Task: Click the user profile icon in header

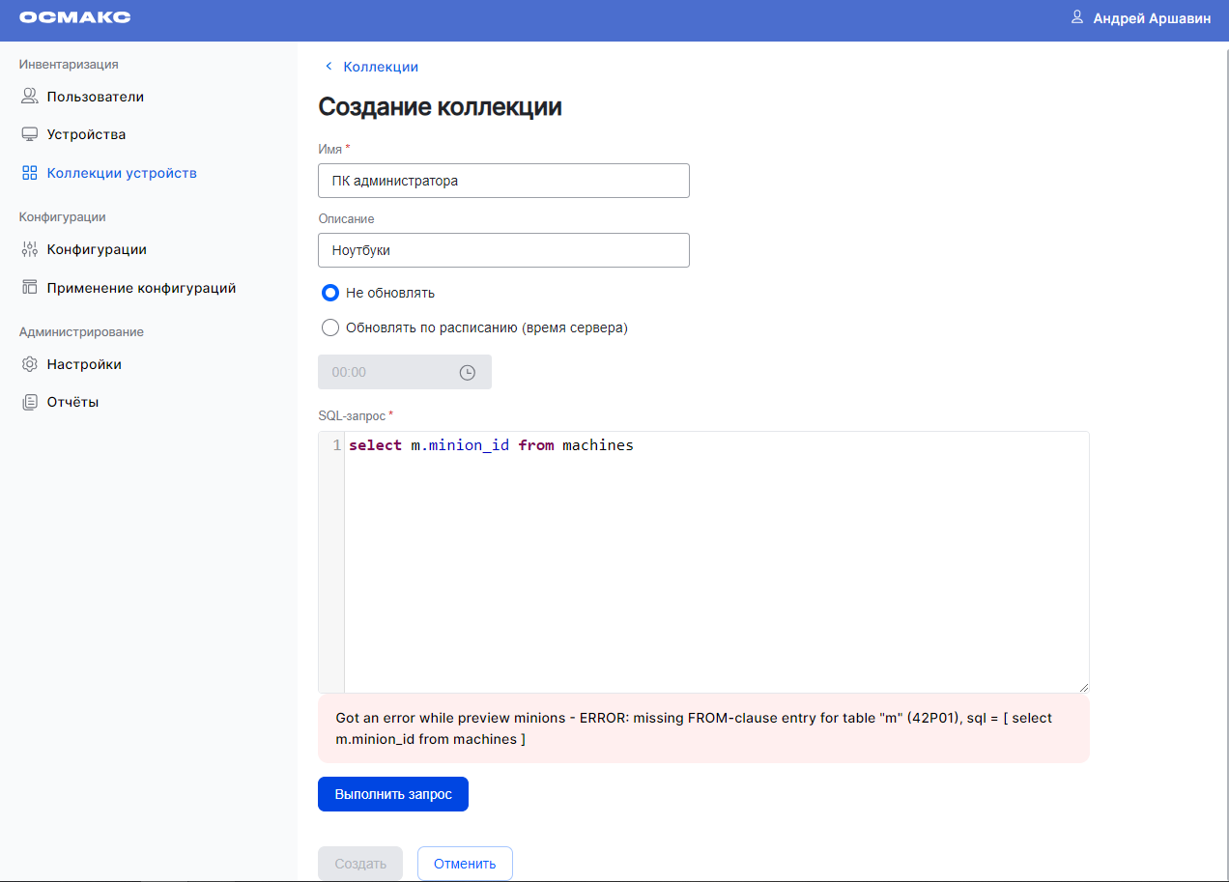Action: click(1077, 17)
